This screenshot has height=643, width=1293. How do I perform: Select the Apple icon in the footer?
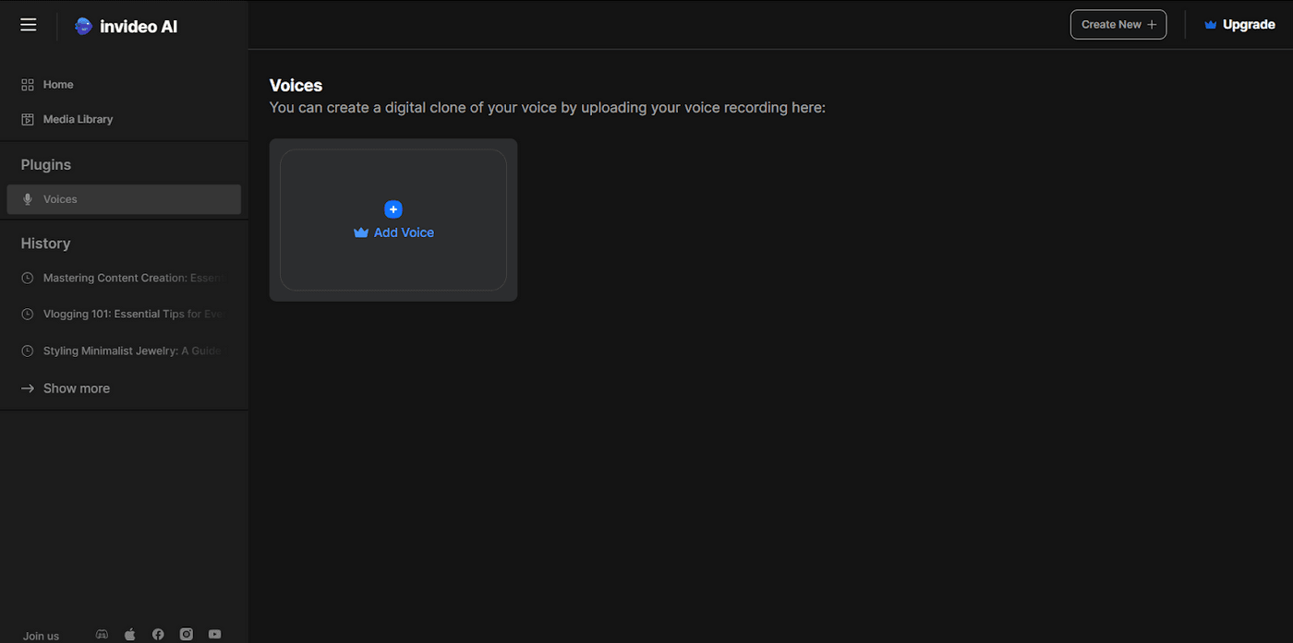[x=129, y=634]
